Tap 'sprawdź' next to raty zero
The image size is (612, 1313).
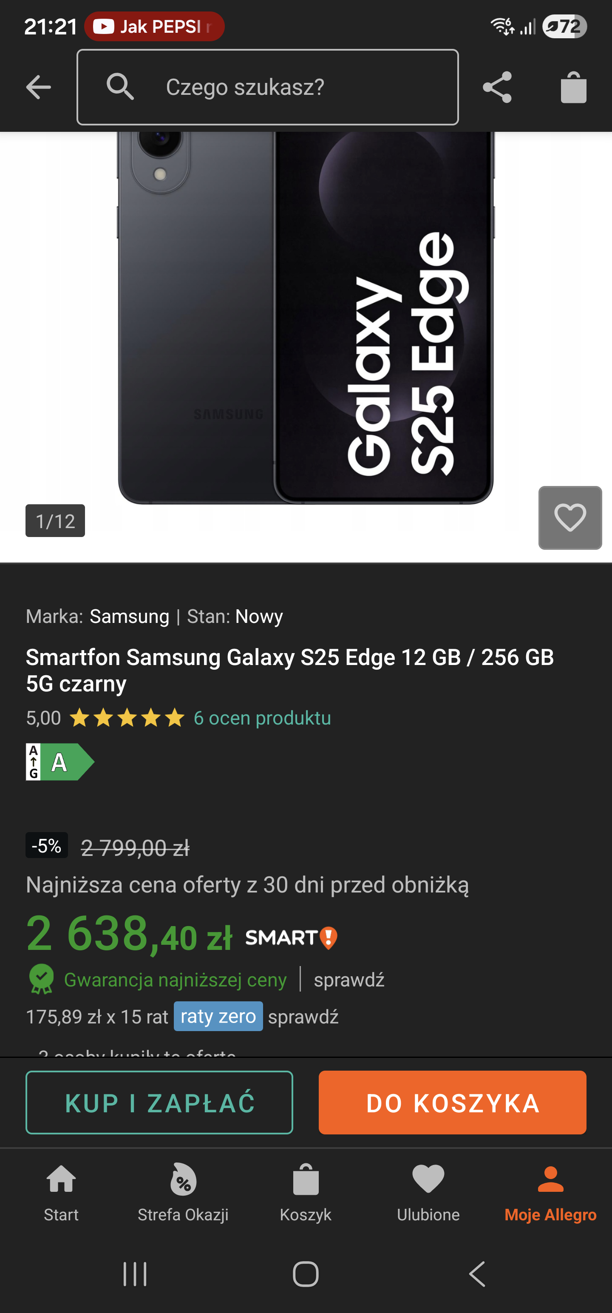coord(303,1016)
